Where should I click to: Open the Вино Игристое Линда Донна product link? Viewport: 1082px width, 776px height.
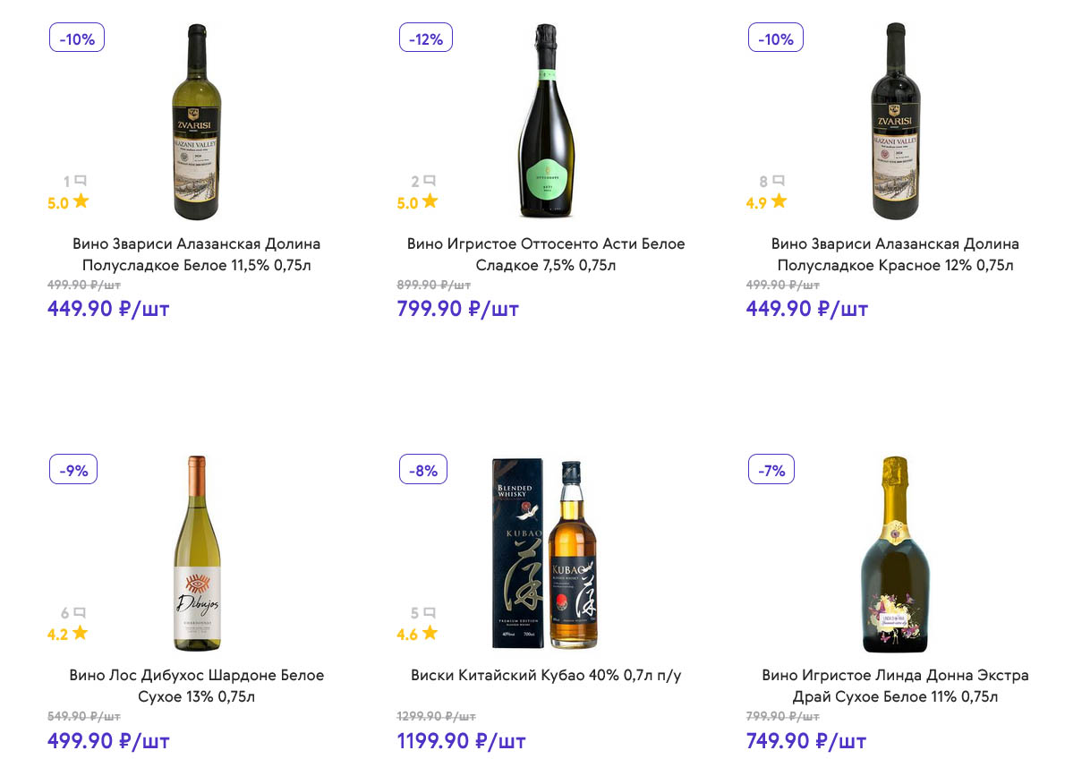coord(895,686)
